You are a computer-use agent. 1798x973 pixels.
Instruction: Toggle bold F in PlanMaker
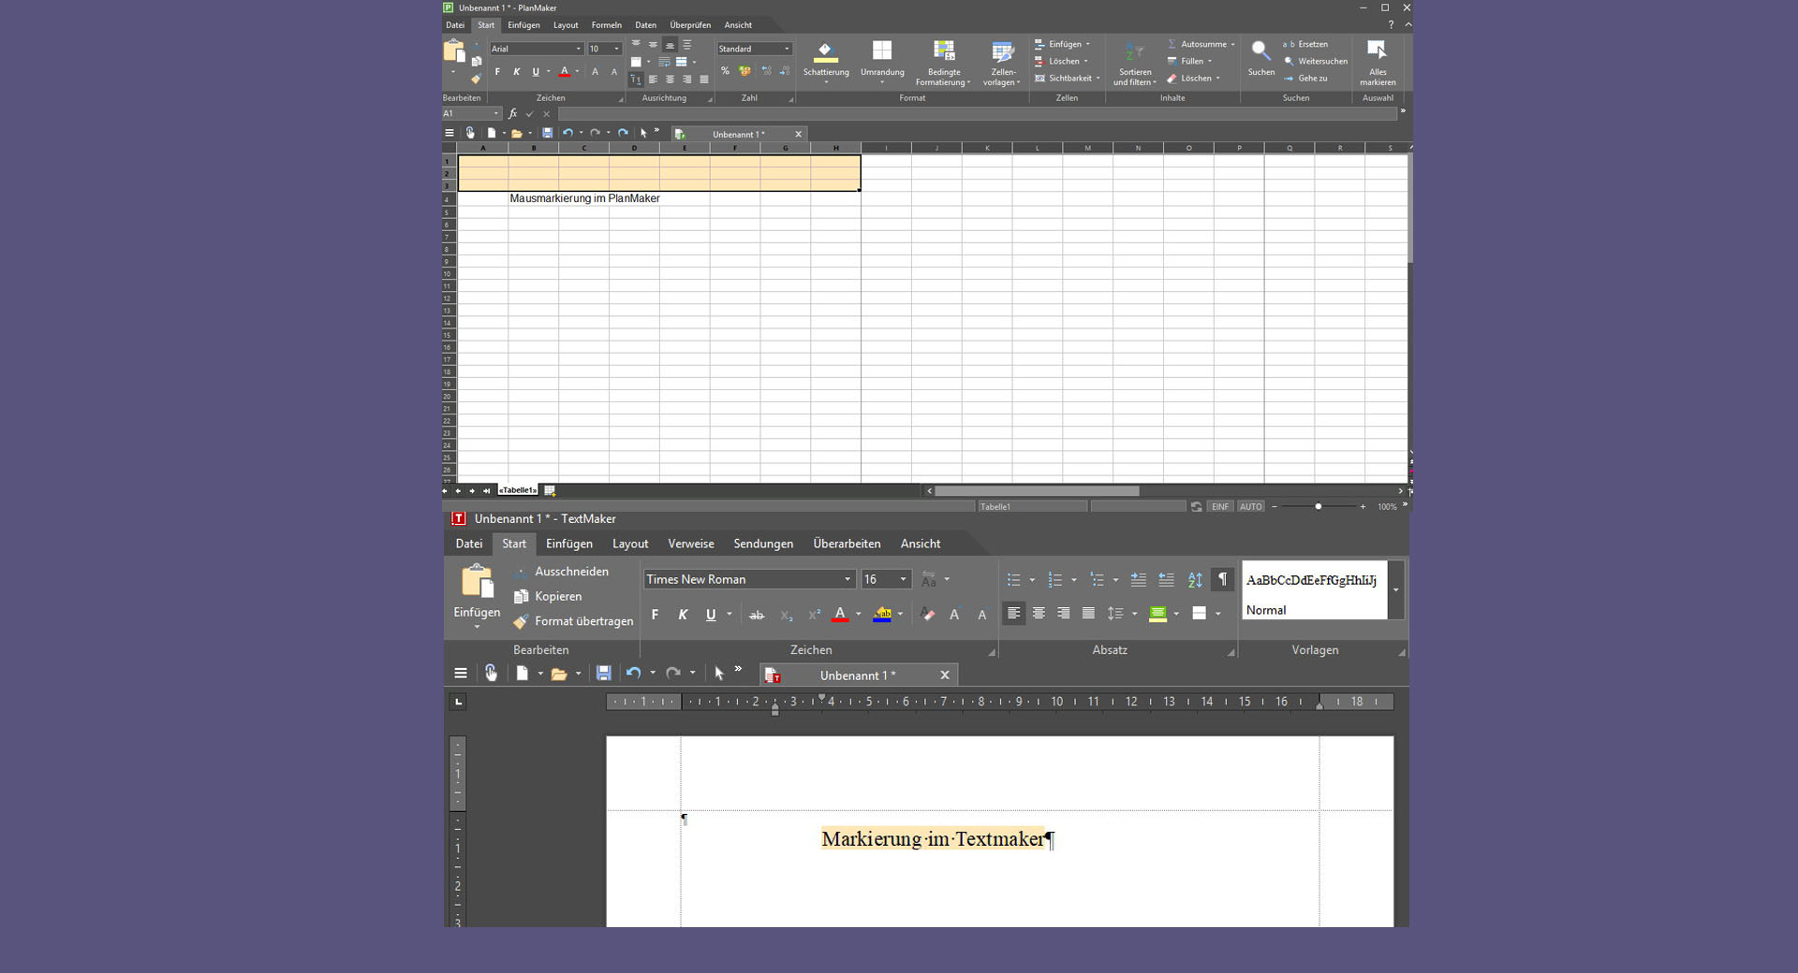coord(496,72)
